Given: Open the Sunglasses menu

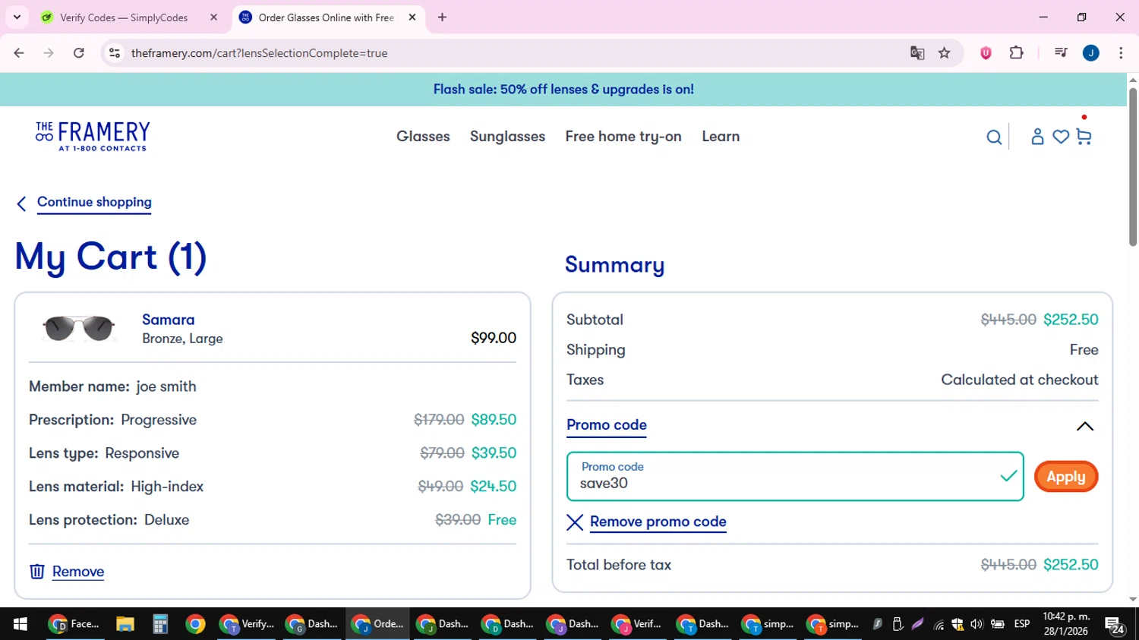Looking at the screenshot, I should pyautogui.click(x=507, y=137).
